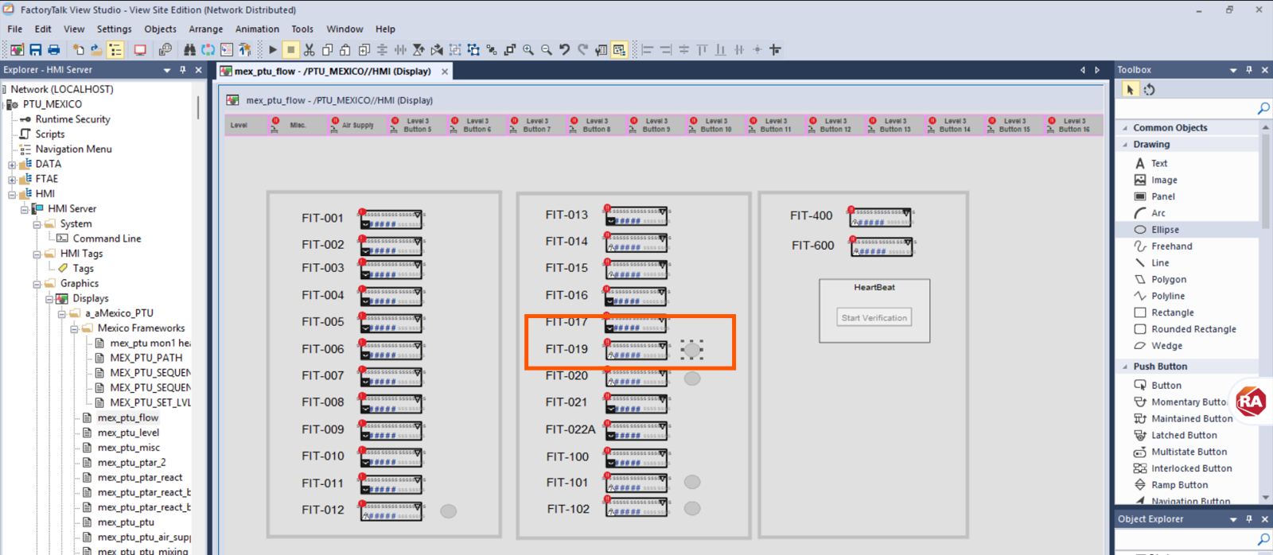Image resolution: width=1273 pixels, height=555 pixels.
Task: Toggle the Explorer tree view toolbar icon
Action: click(x=115, y=50)
